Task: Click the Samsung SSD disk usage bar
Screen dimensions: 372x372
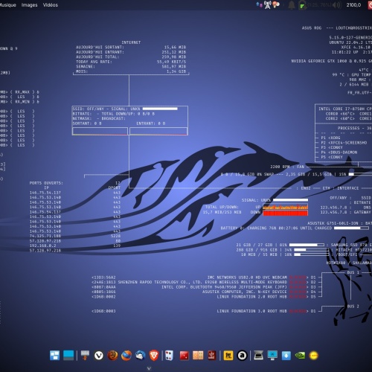Action: coord(307,245)
